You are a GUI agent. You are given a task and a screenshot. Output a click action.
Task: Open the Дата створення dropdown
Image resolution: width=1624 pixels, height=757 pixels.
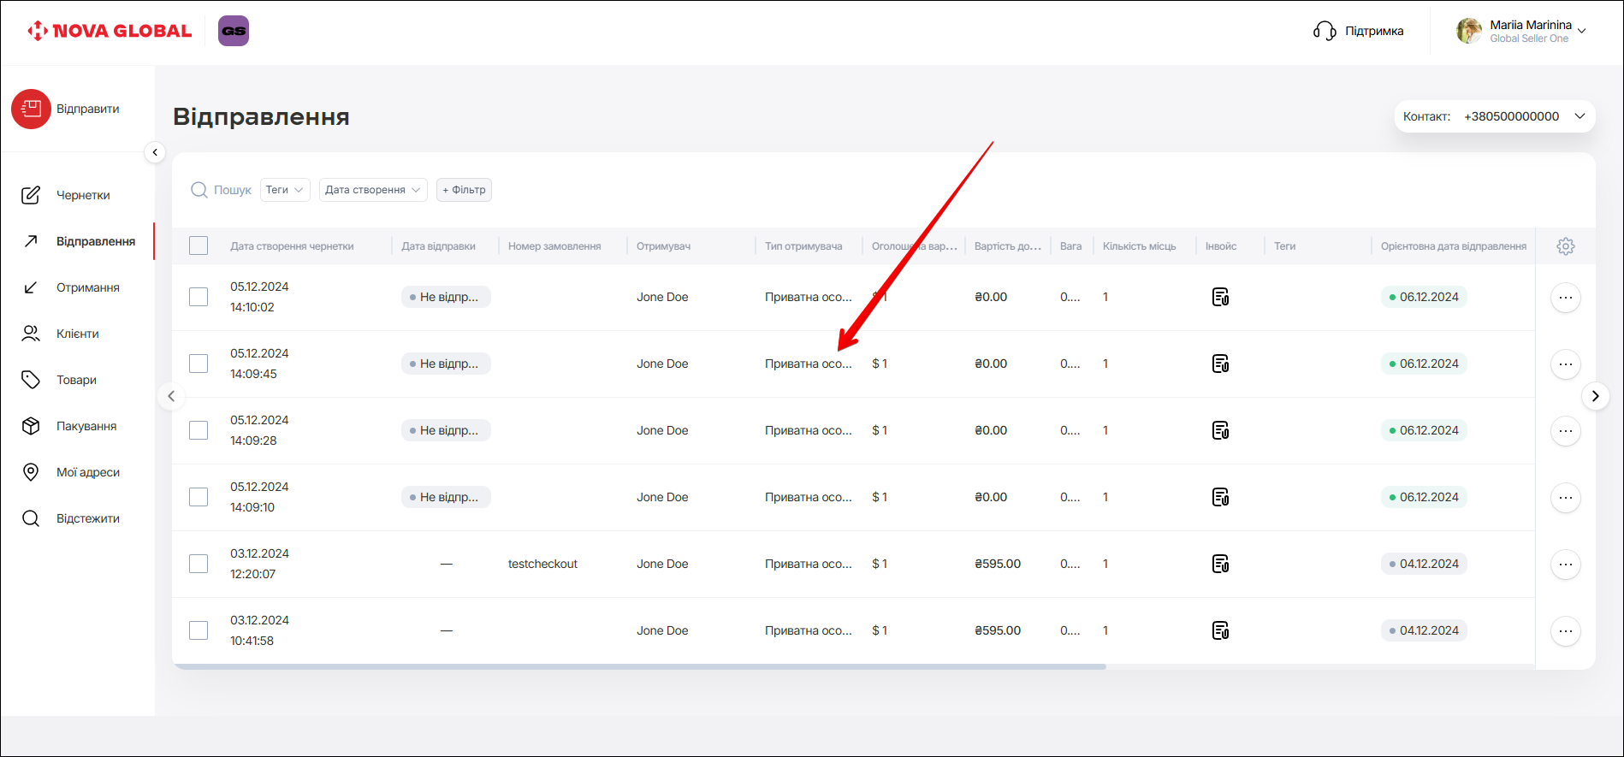(373, 190)
